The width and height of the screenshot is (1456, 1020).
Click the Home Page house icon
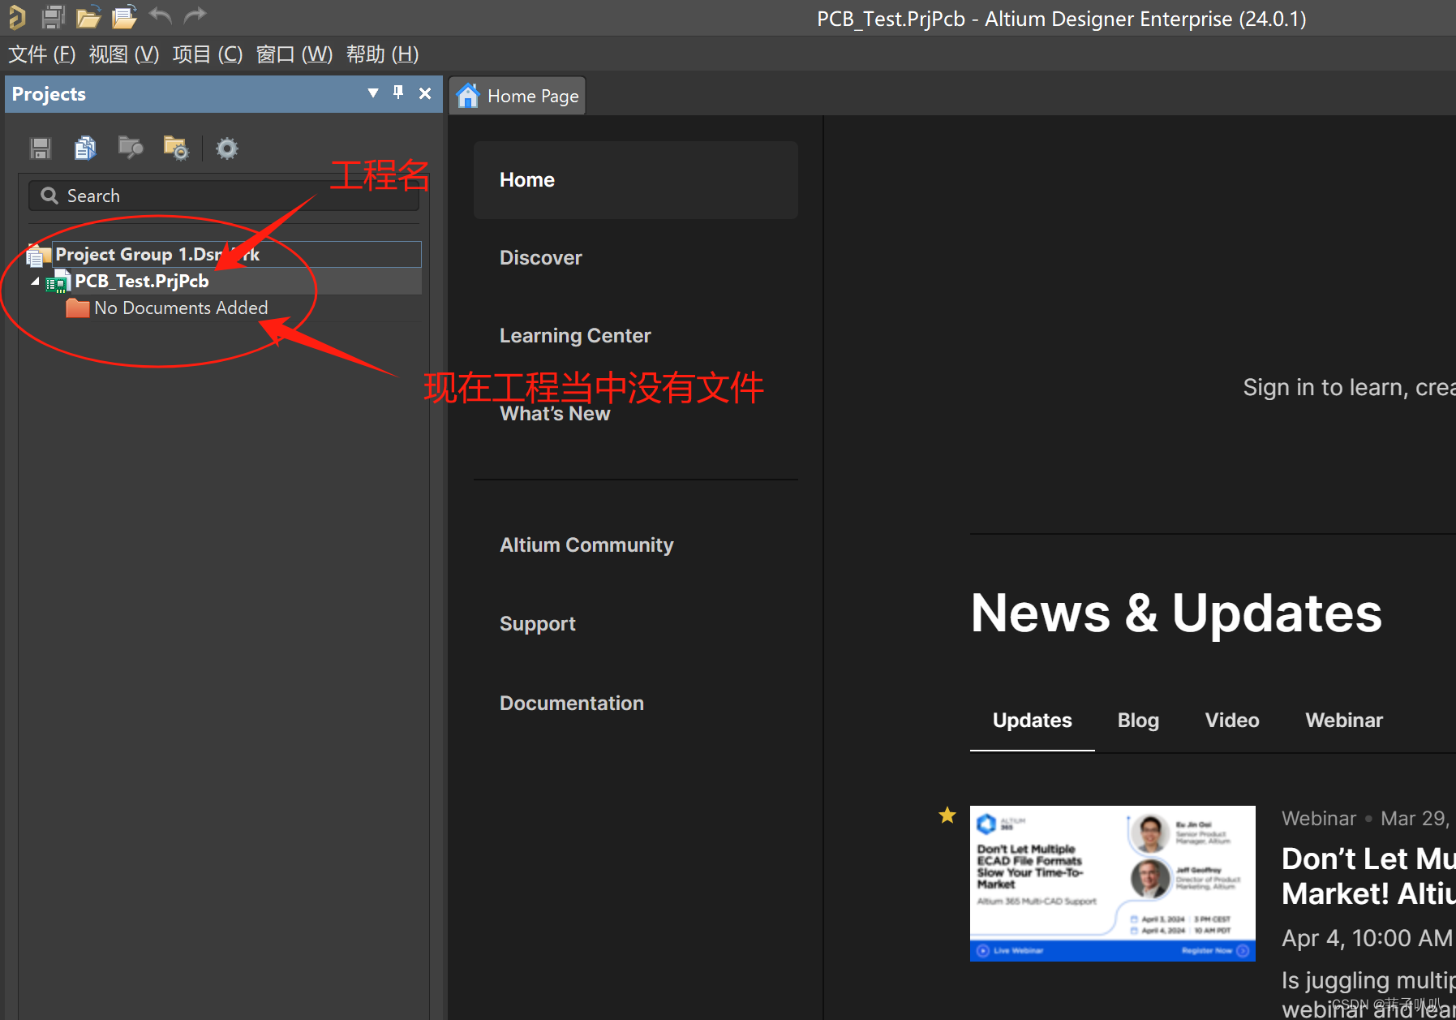tap(468, 96)
